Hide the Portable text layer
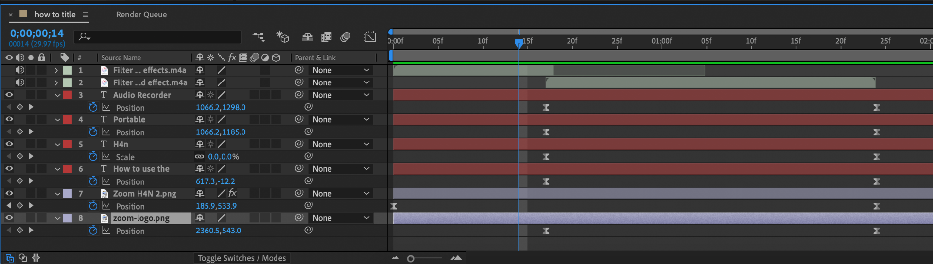933x264 pixels. pos(9,119)
